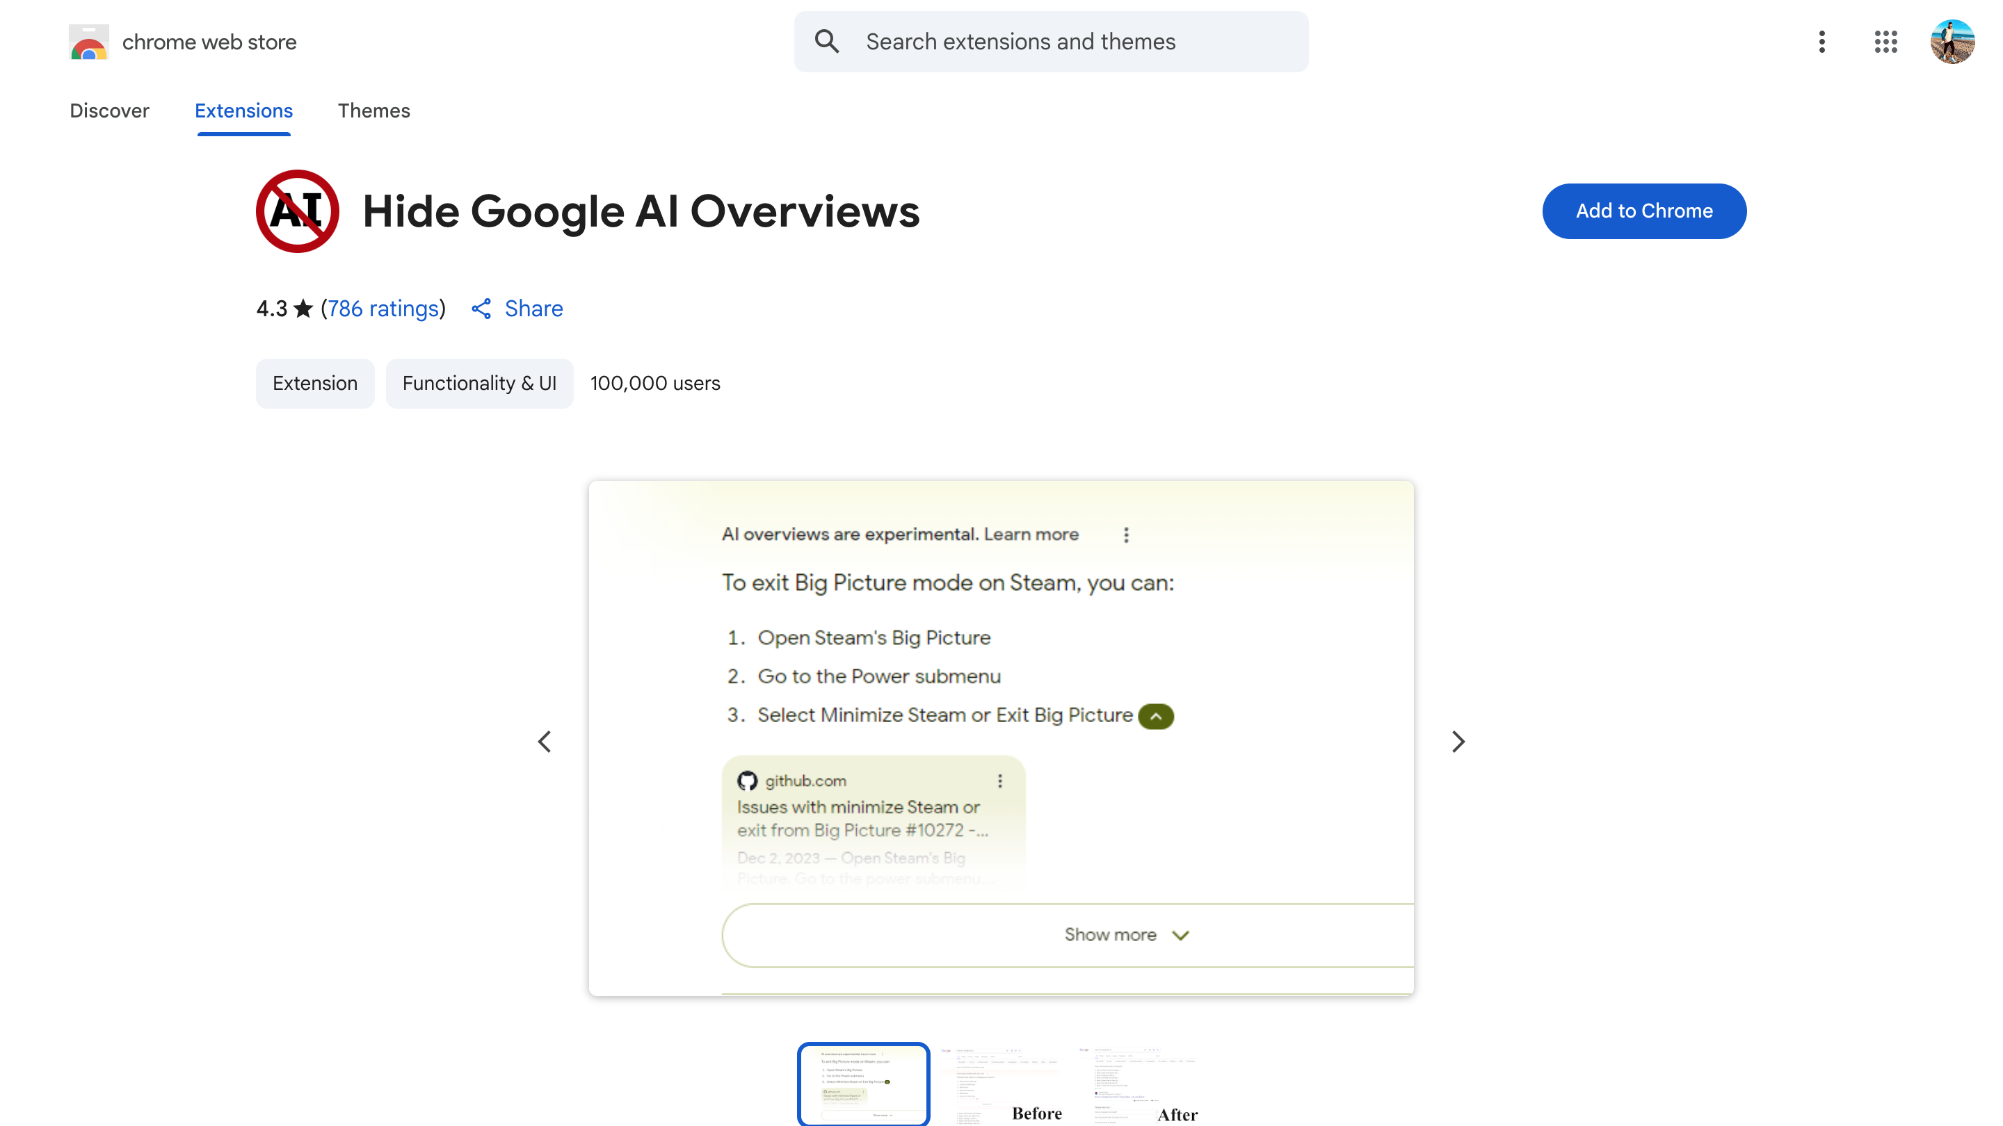Viewport: 2003px width, 1126px height.
Task: Click the Functionality & UI chip
Action: coord(480,384)
